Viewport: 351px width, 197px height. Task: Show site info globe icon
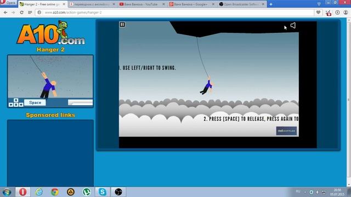(39, 13)
